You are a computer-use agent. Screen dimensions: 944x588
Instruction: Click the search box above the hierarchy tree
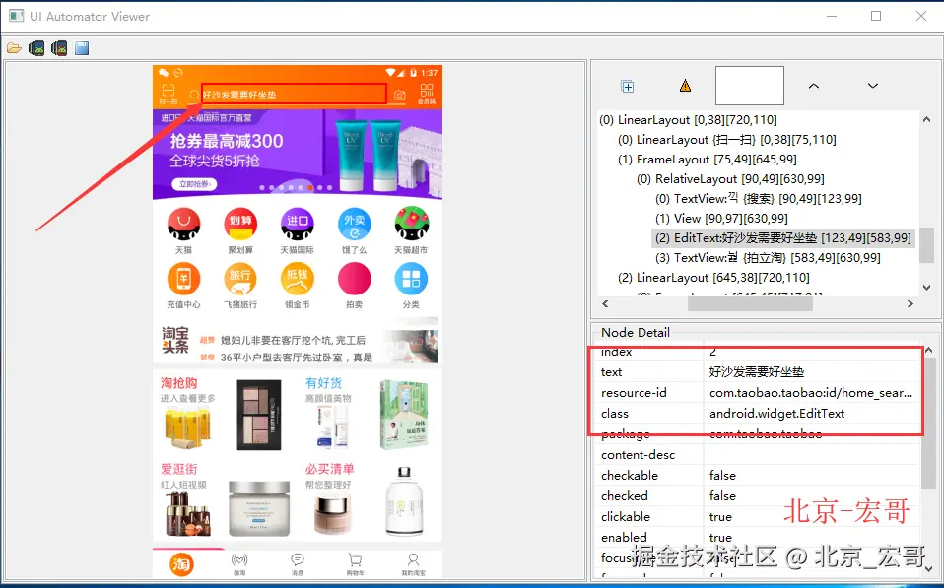(750, 86)
